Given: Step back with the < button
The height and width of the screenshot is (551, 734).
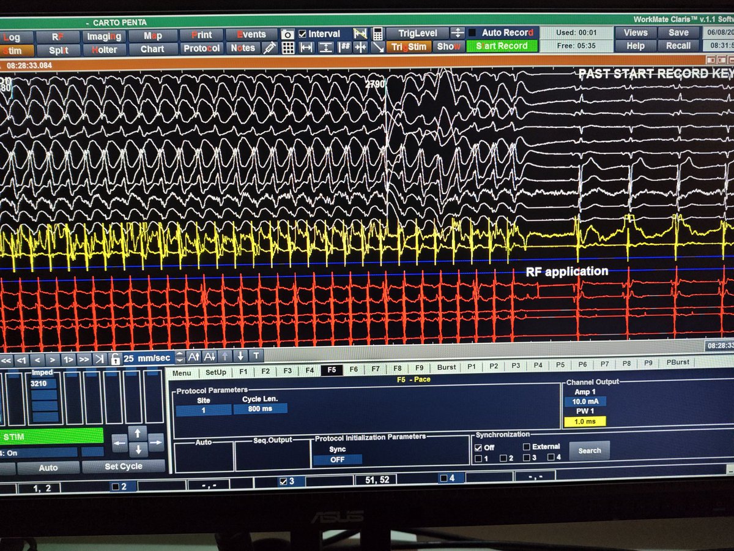Looking at the screenshot, I should coord(37,359).
